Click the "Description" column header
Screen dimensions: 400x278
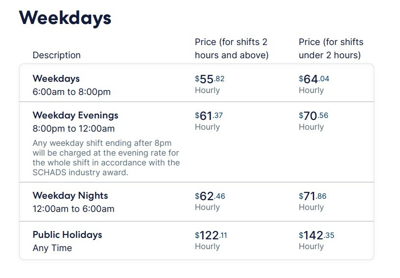coord(56,55)
